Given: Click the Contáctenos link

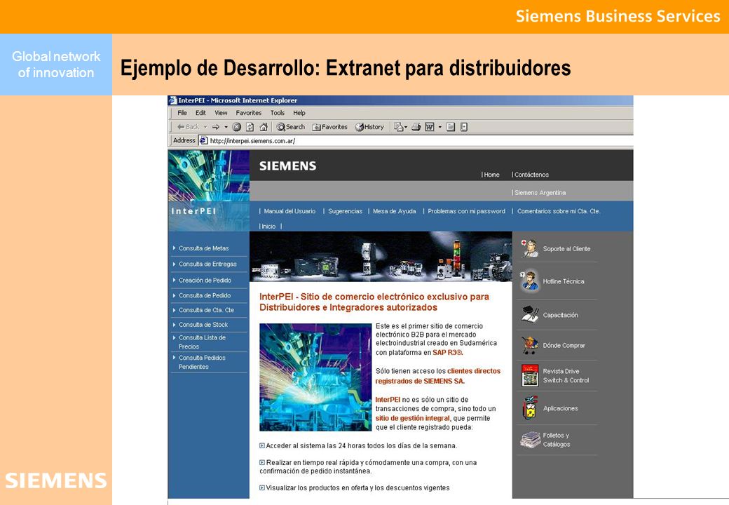Looking at the screenshot, I should pyautogui.click(x=531, y=175).
